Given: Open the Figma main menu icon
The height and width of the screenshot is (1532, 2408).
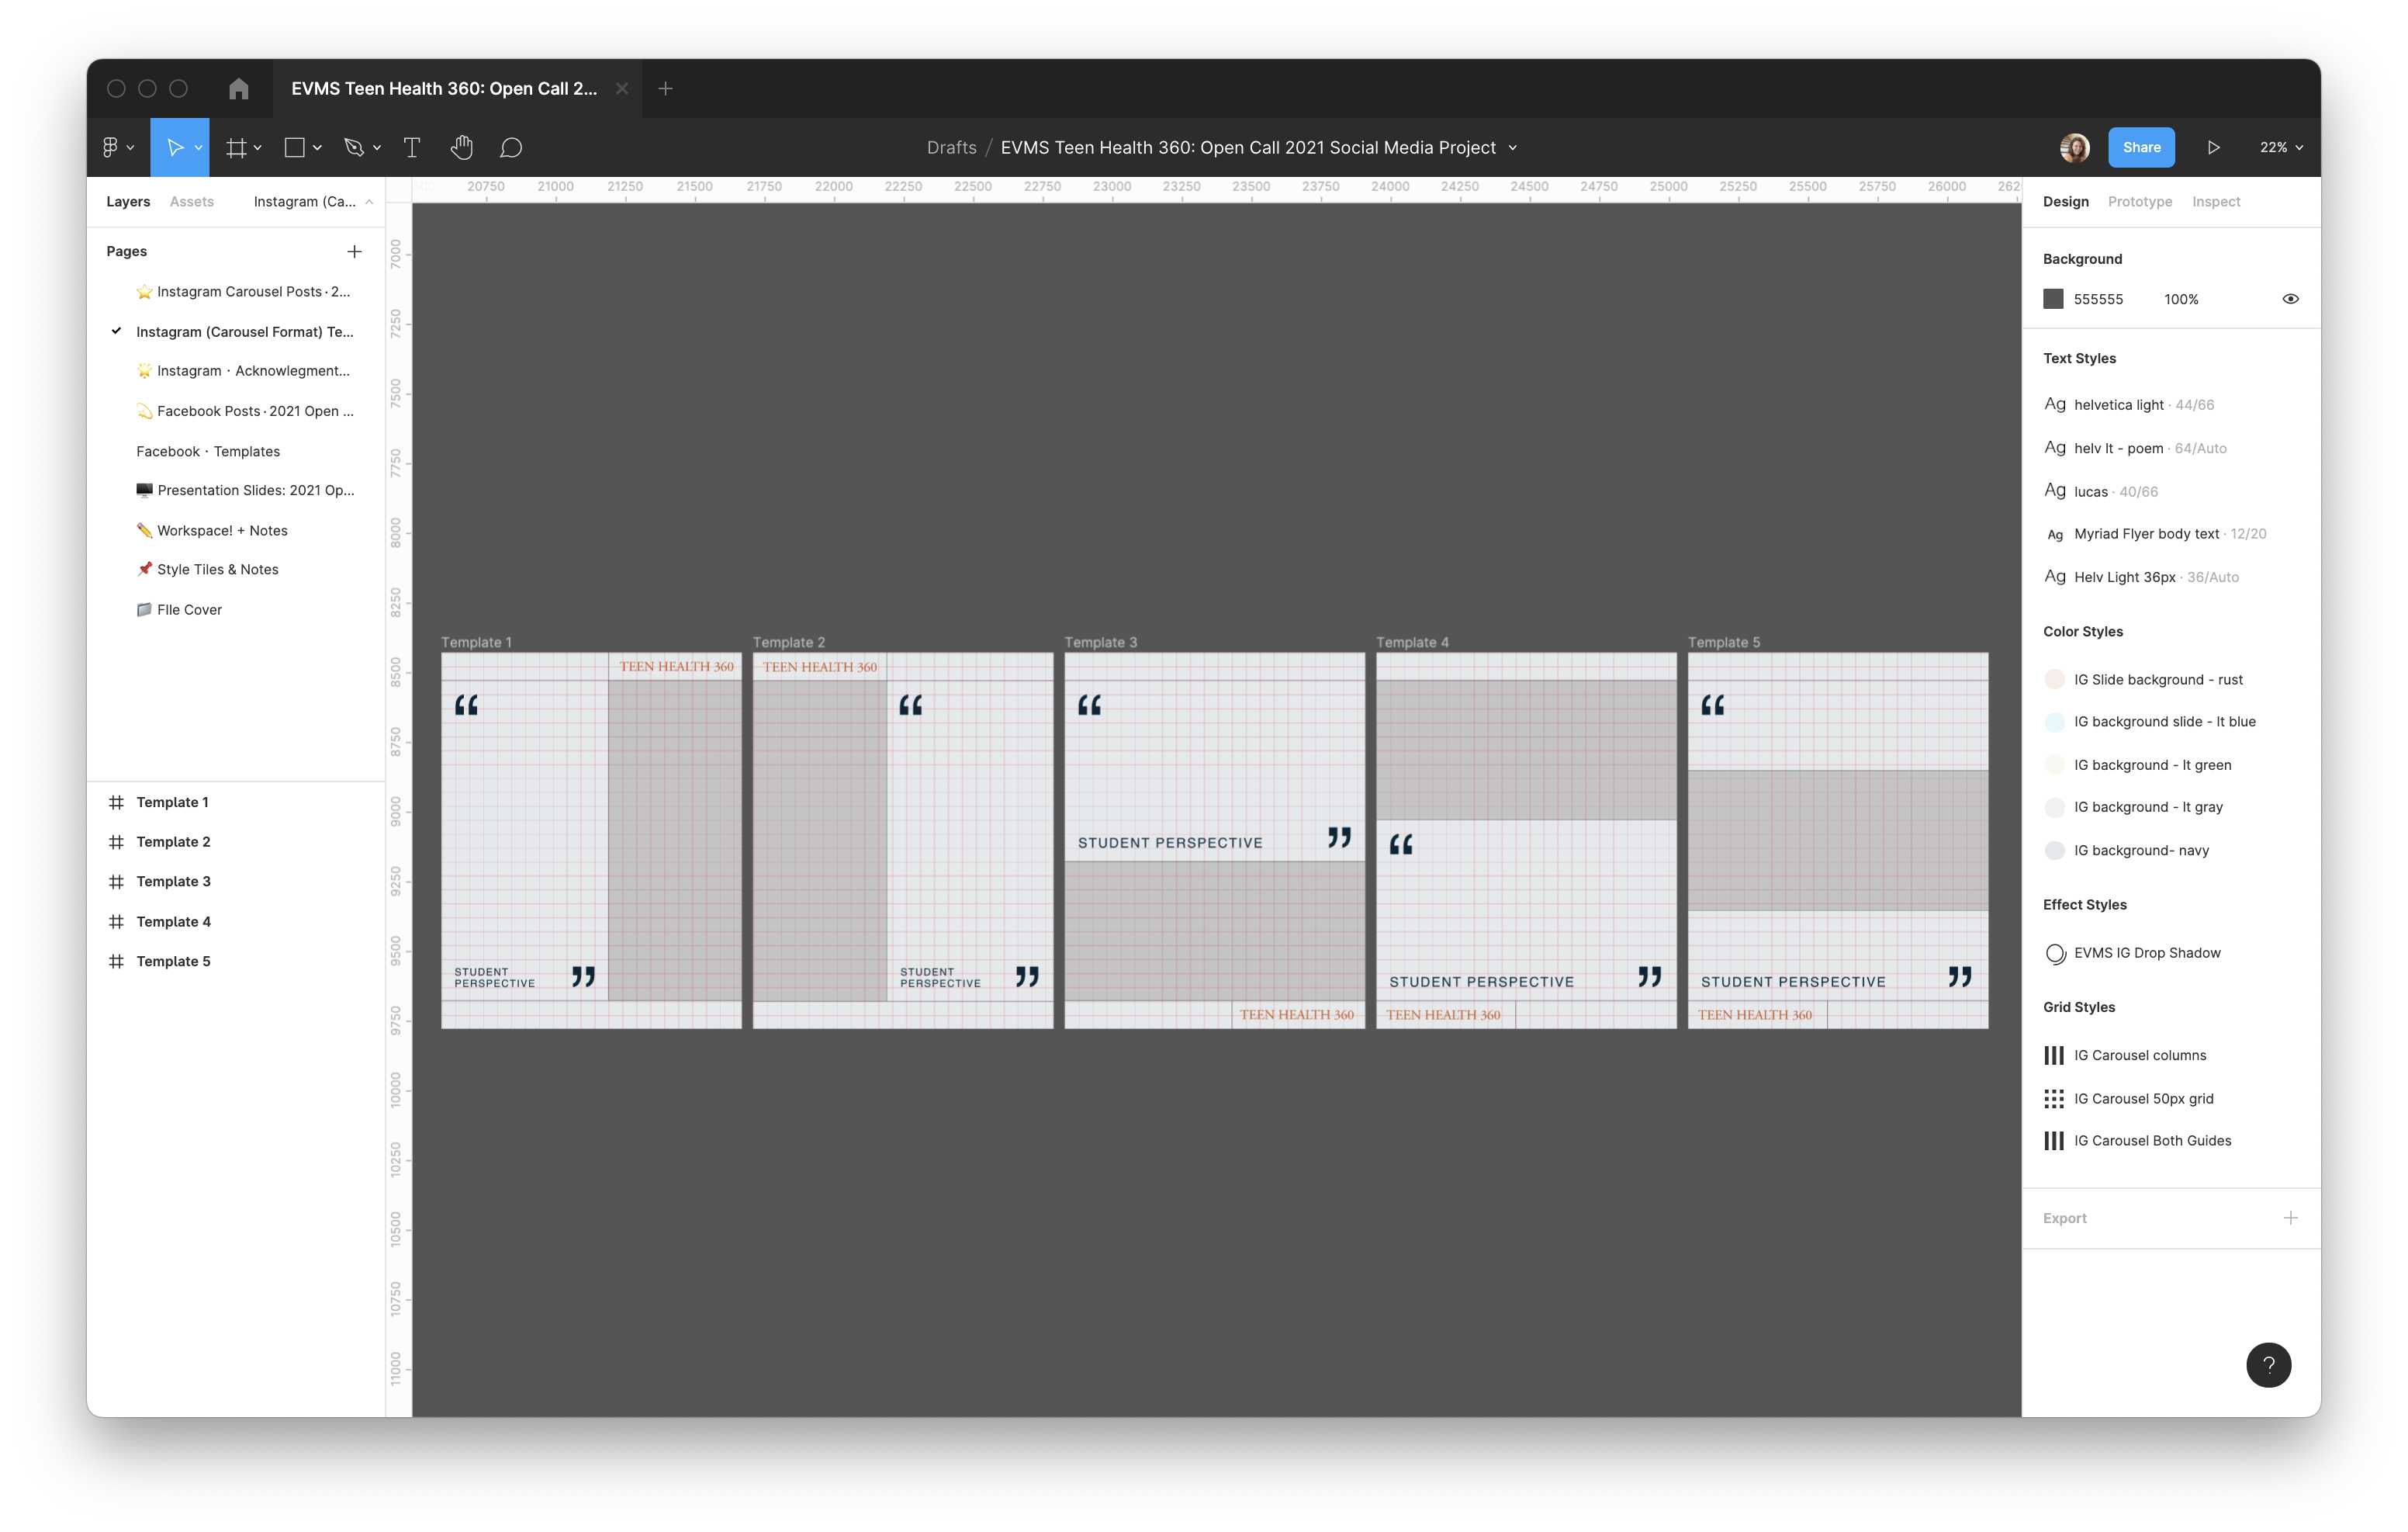Looking at the screenshot, I should 110,147.
